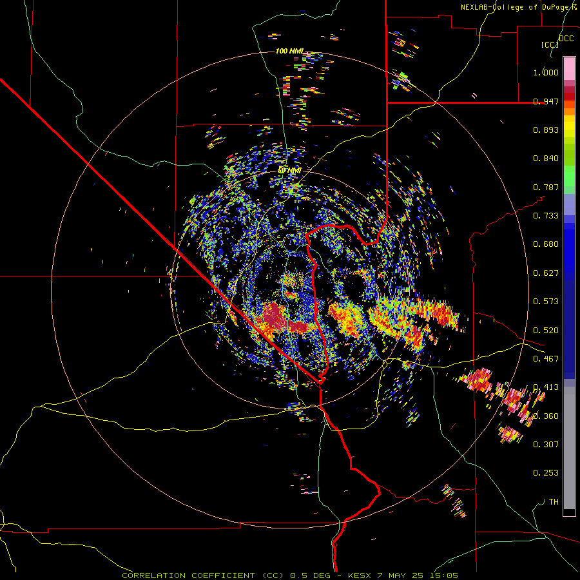This screenshot has width=580, height=580.
Task: Click the 0.680 scale label
Action: tap(546, 244)
